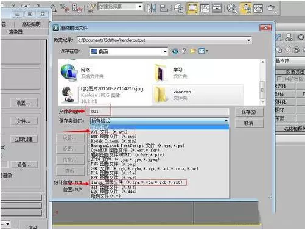
Task: Select the Shapes category icon
Action: tap(279, 50)
